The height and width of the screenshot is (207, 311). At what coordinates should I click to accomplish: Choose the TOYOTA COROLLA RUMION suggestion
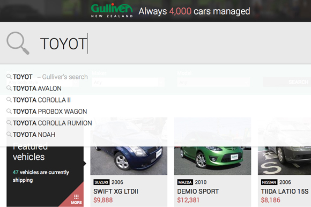tap(53, 123)
